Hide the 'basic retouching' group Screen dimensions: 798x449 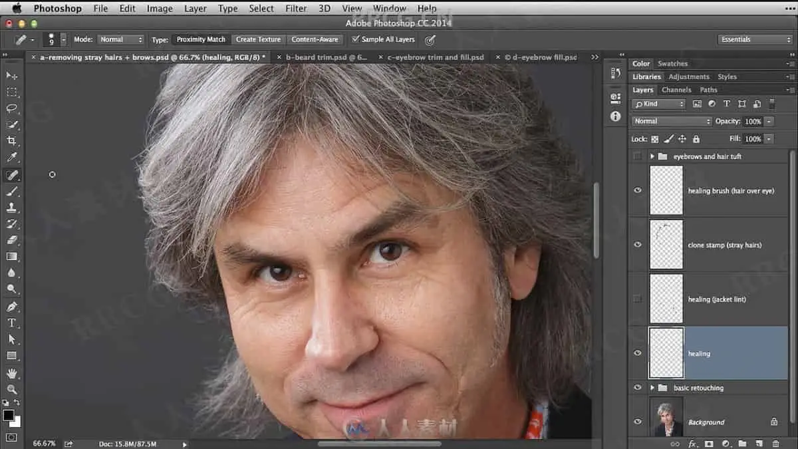point(638,388)
